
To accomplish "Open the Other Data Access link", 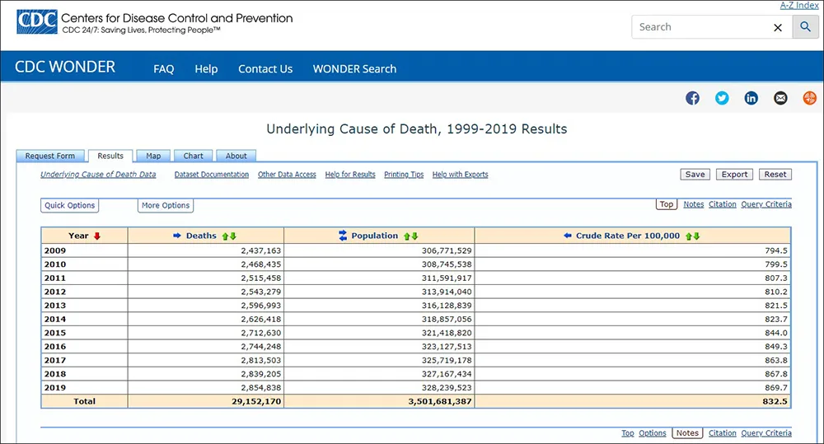I will click(287, 175).
